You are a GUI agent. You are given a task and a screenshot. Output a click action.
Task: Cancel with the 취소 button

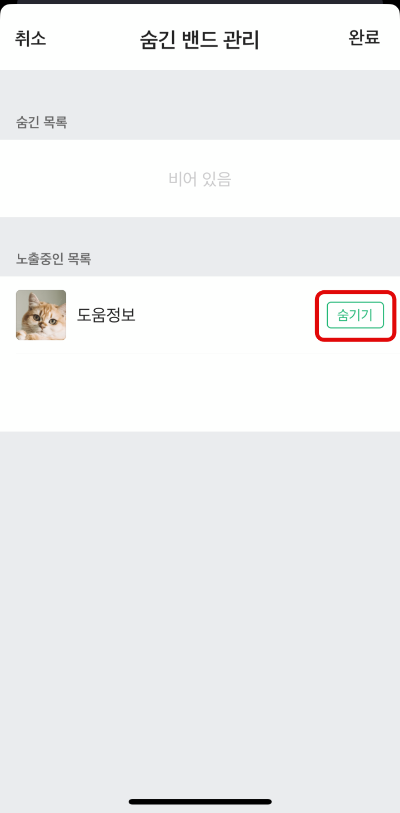[x=31, y=38]
